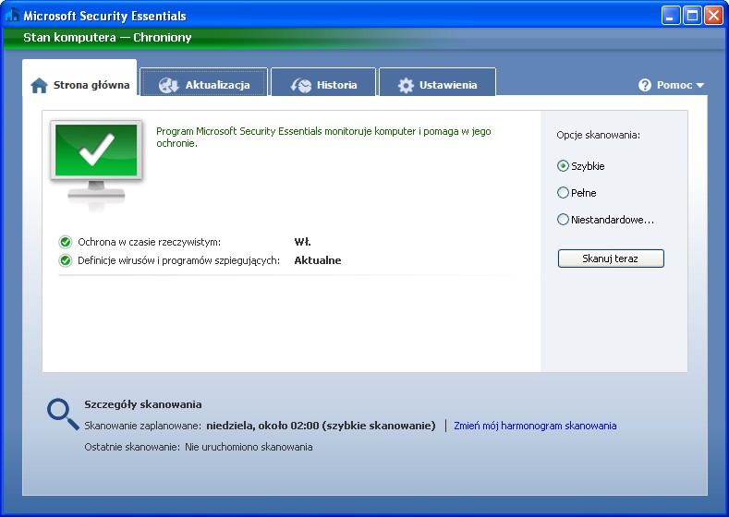Click the gear icon on Ustawienia tab
The image size is (729, 517).
tap(406, 86)
